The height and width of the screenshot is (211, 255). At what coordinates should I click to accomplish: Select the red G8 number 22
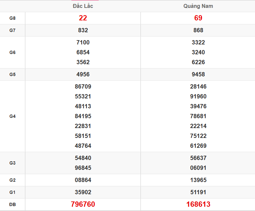(x=83, y=18)
